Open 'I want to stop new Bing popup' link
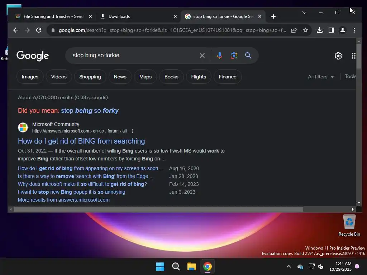367x275 pixels. (72, 192)
